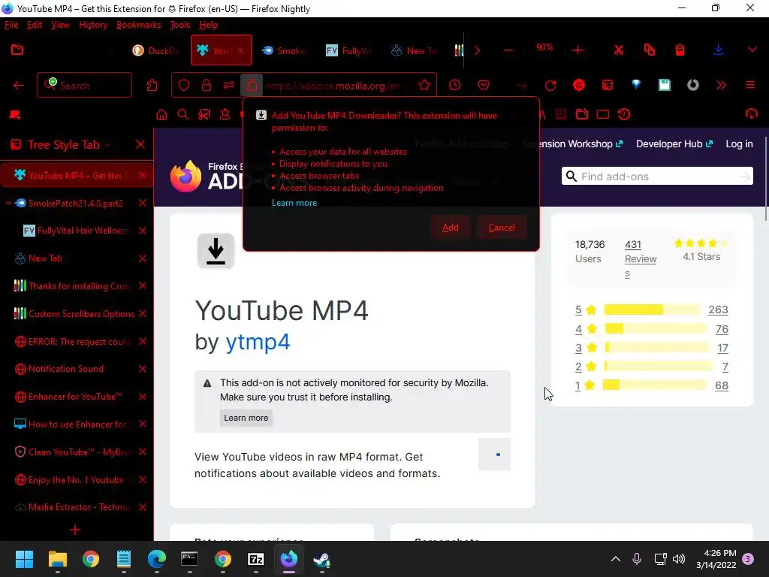Click the cut scissors toolbar icon
This screenshot has height=577, width=769.
[x=619, y=50]
